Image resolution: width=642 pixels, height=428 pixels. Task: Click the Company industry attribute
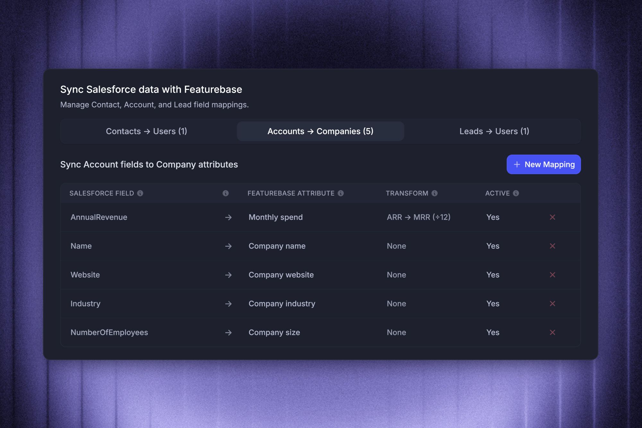(x=282, y=304)
